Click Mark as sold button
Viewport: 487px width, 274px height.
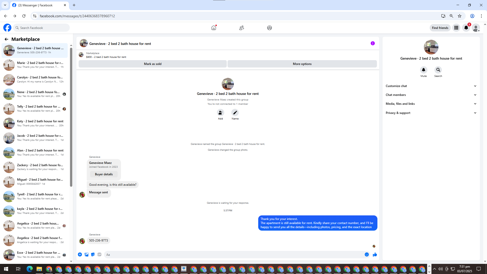point(152,64)
